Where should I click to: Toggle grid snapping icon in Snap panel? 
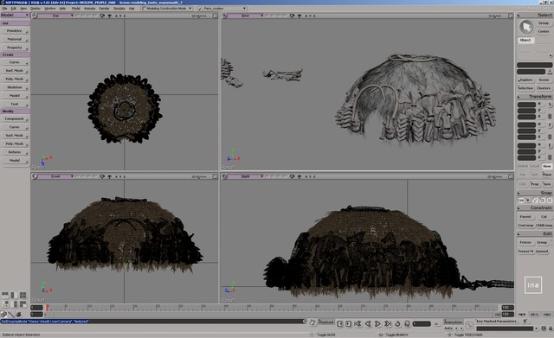(x=550, y=200)
